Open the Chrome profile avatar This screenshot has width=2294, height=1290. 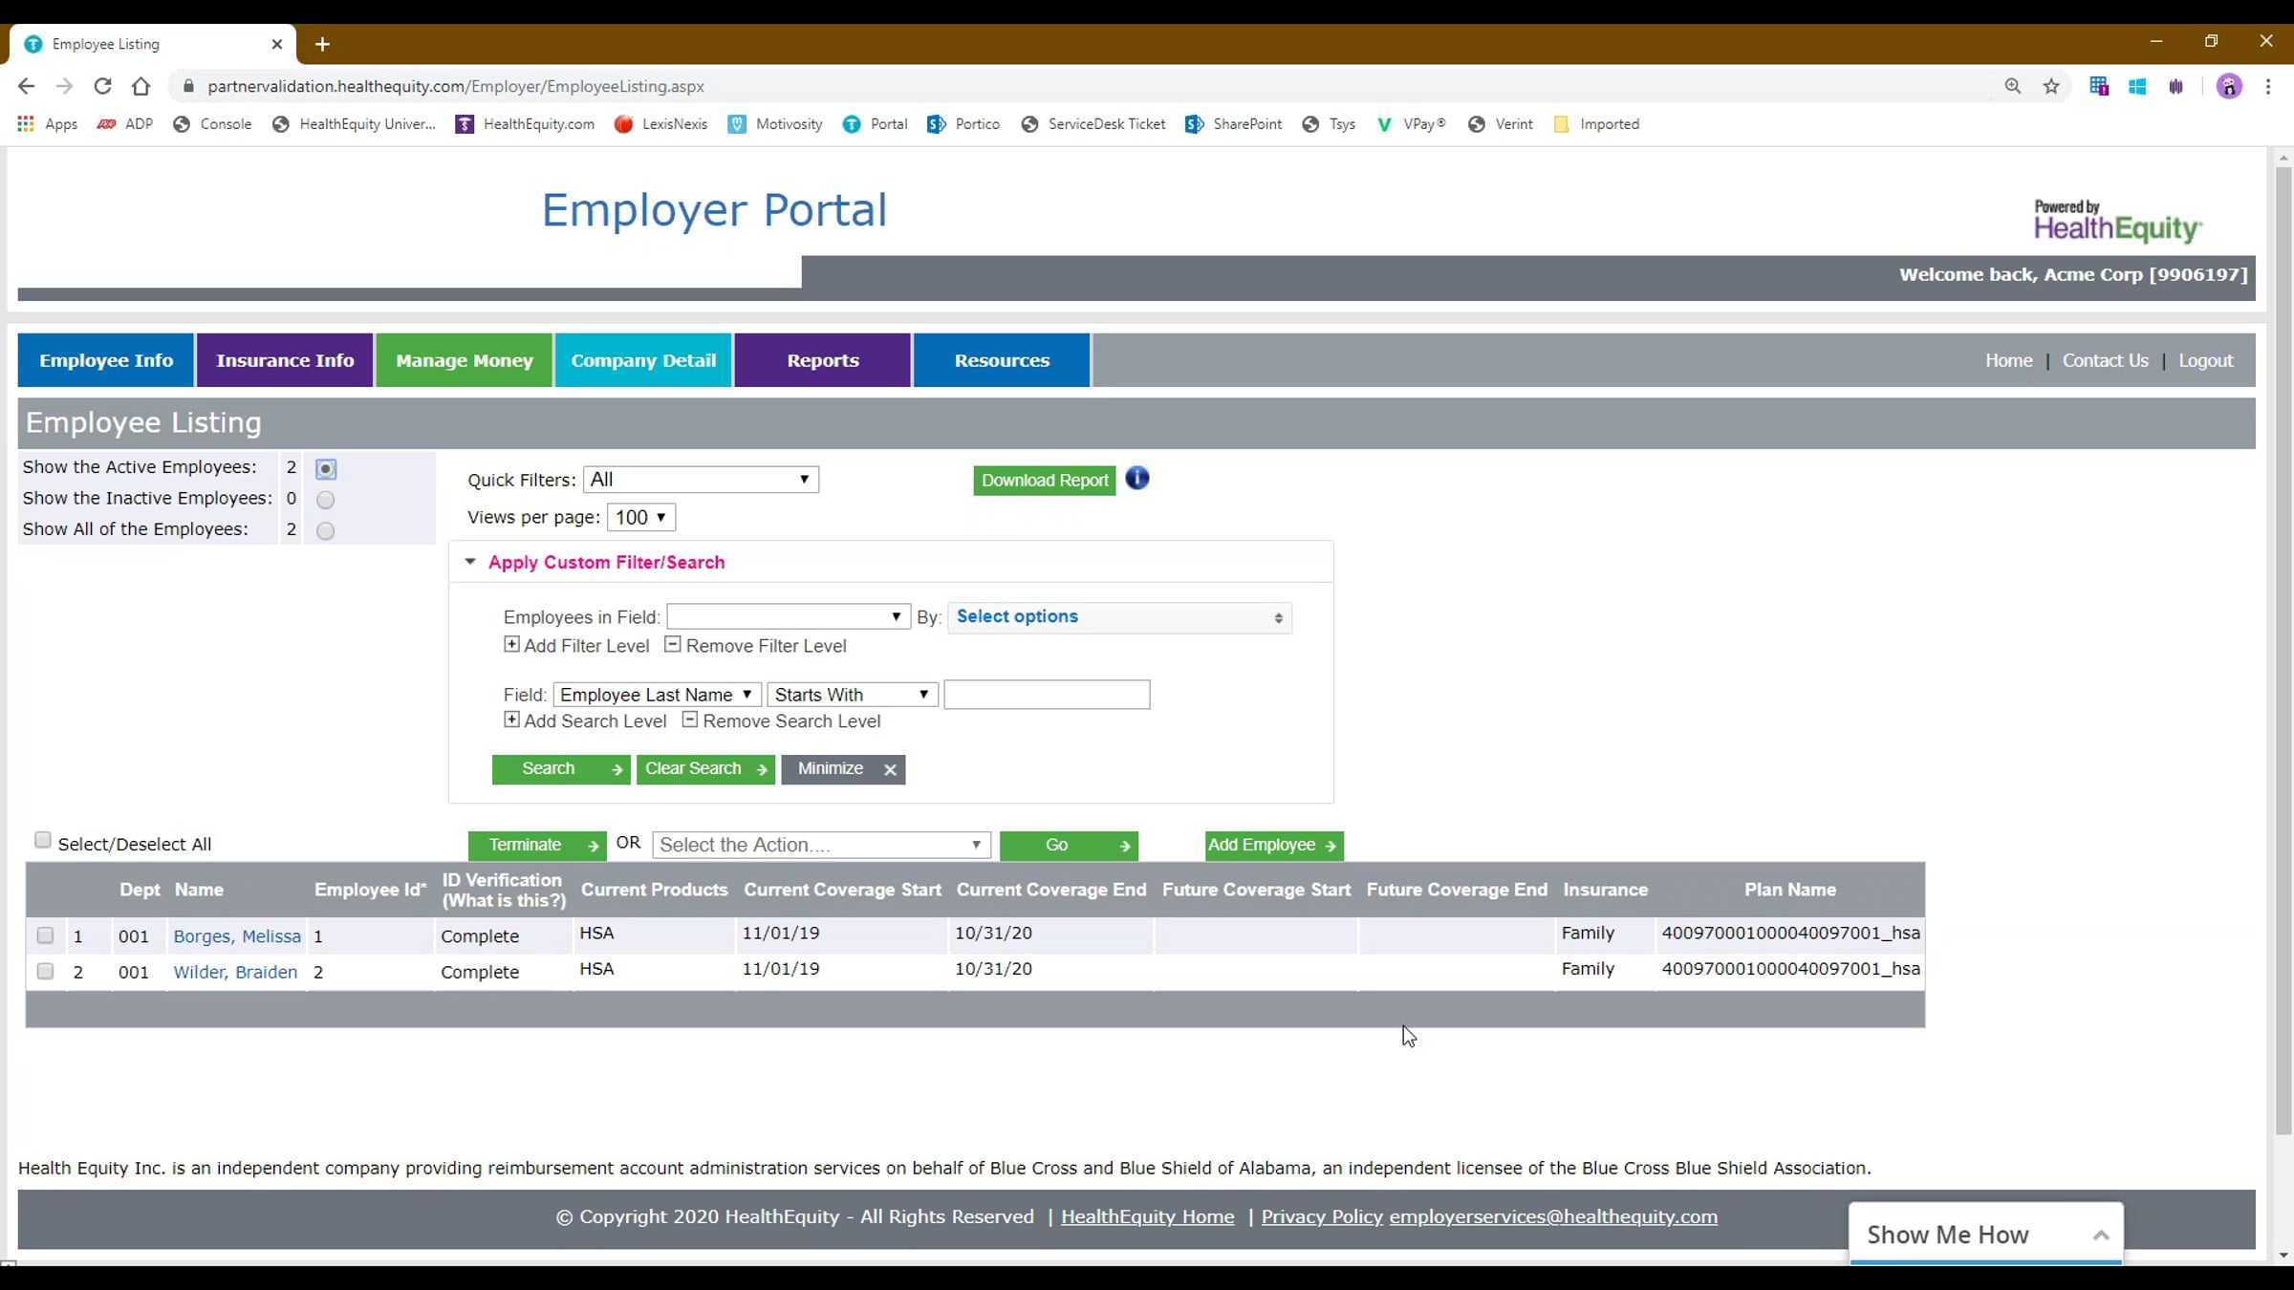(2229, 86)
